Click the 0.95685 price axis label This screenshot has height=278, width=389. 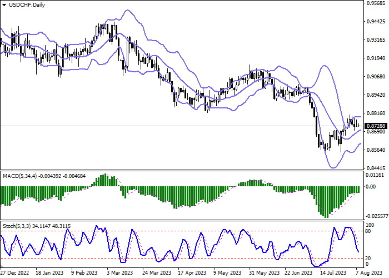pyautogui.click(x=375, y=3)
